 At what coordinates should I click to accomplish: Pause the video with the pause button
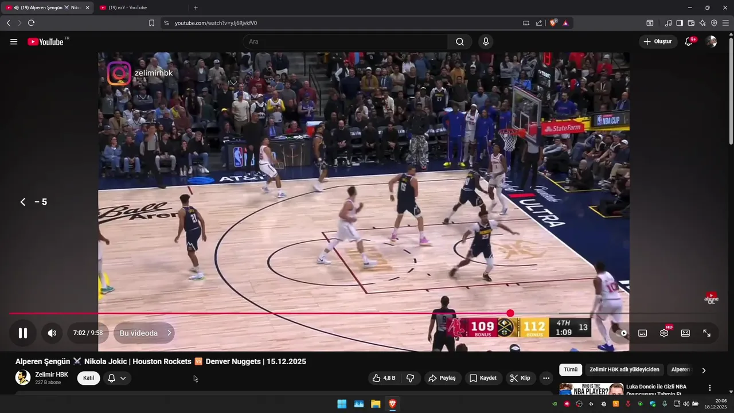(23, 333)
